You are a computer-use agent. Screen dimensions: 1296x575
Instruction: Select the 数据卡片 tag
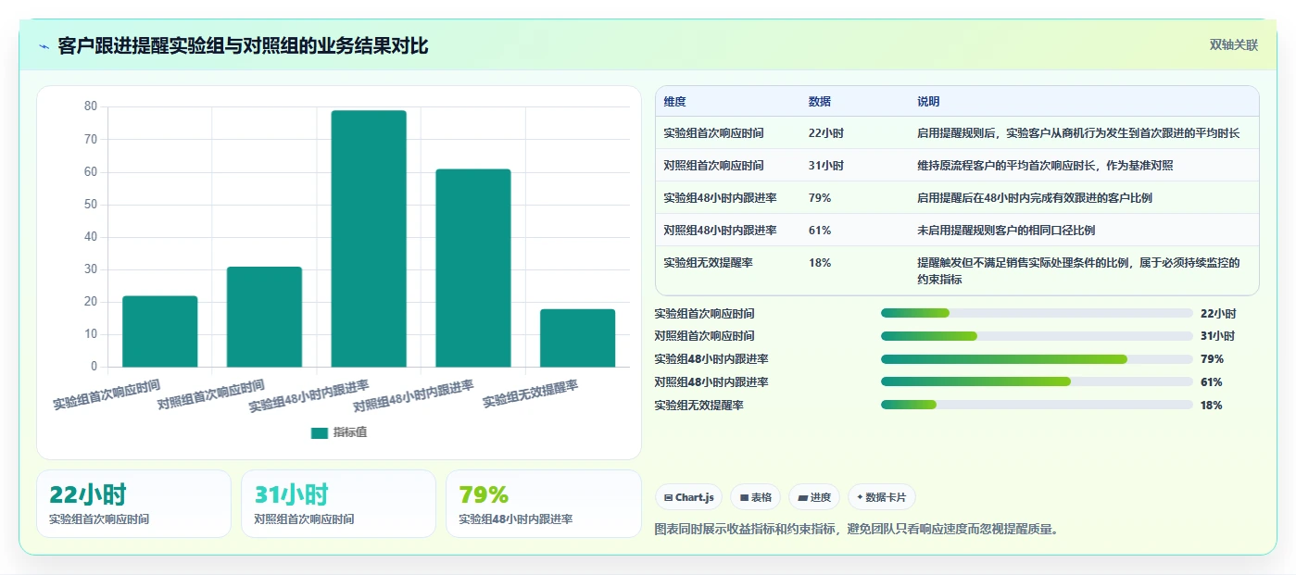(882, 497)
